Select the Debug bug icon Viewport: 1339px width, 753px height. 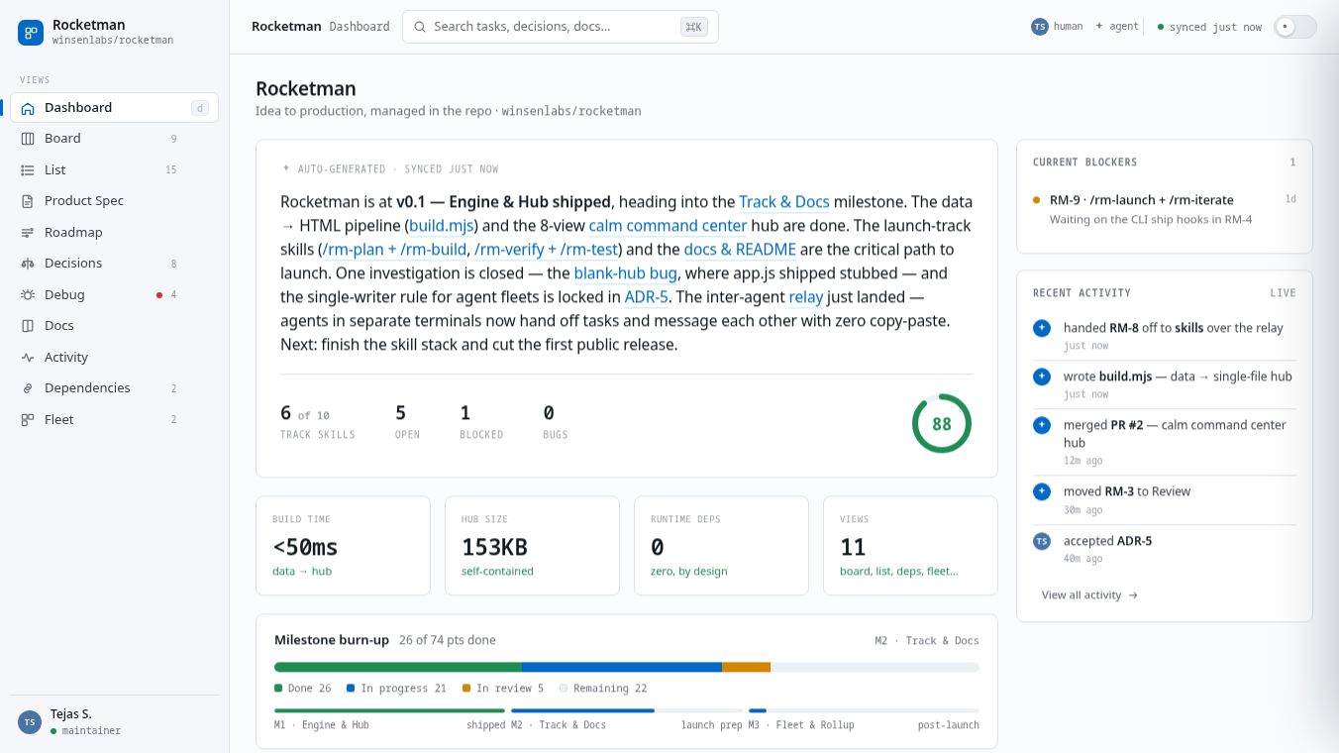28,295
